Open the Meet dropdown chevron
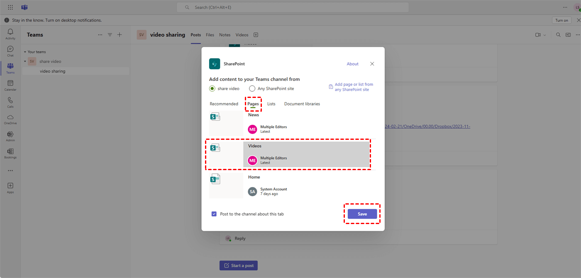 545,35
